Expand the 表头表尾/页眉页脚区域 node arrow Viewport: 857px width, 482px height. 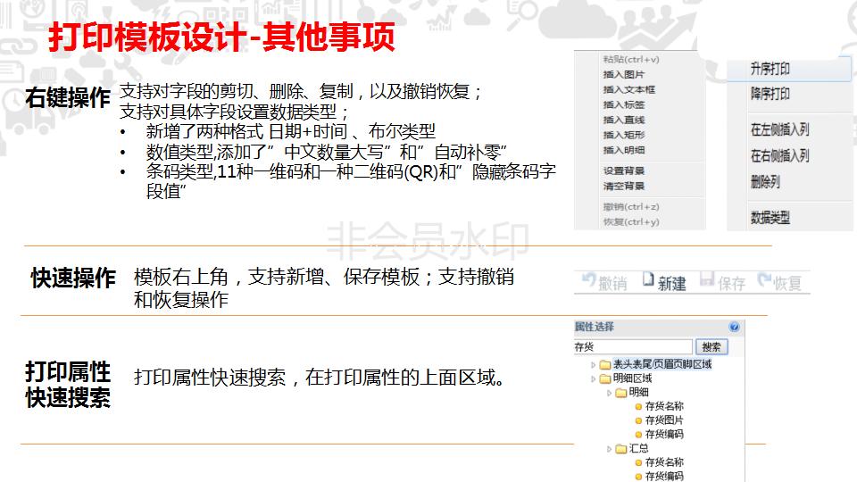click(594, 364)
